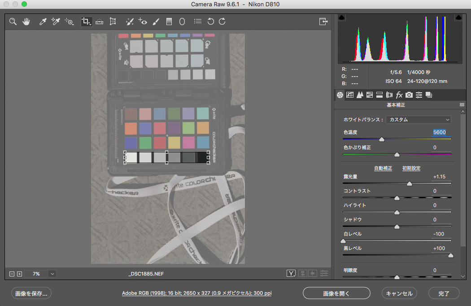The width and height of the screenshot is (471, 306).
Task: Open the Lens Corrections panel tab
Action: point(389,95)
